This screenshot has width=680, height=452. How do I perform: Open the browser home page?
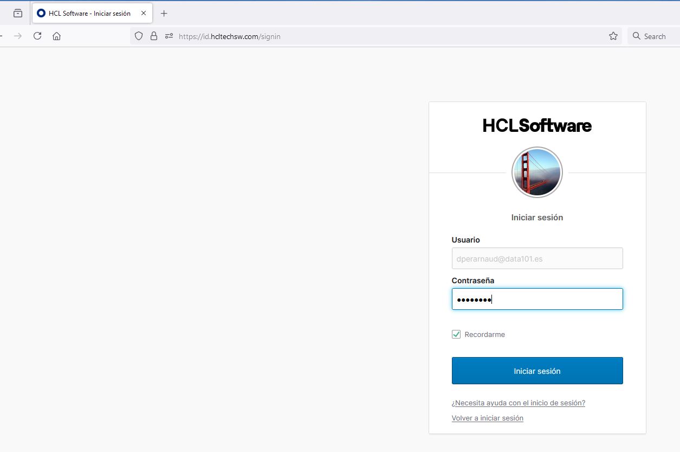(x=57, y=36)
